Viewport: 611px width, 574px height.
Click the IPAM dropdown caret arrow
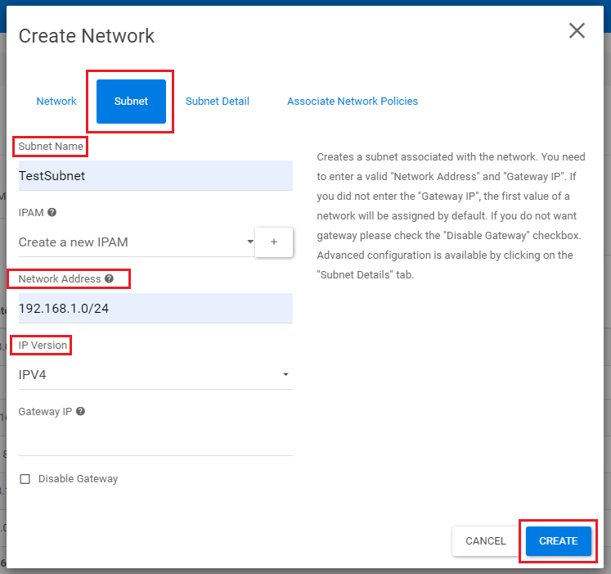point(250,242)
